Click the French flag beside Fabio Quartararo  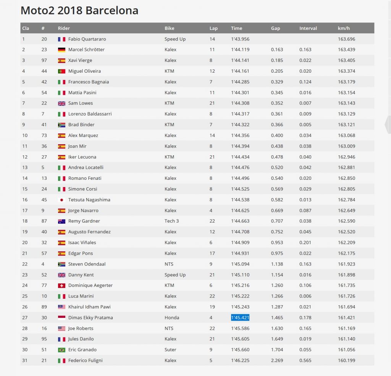61,39
